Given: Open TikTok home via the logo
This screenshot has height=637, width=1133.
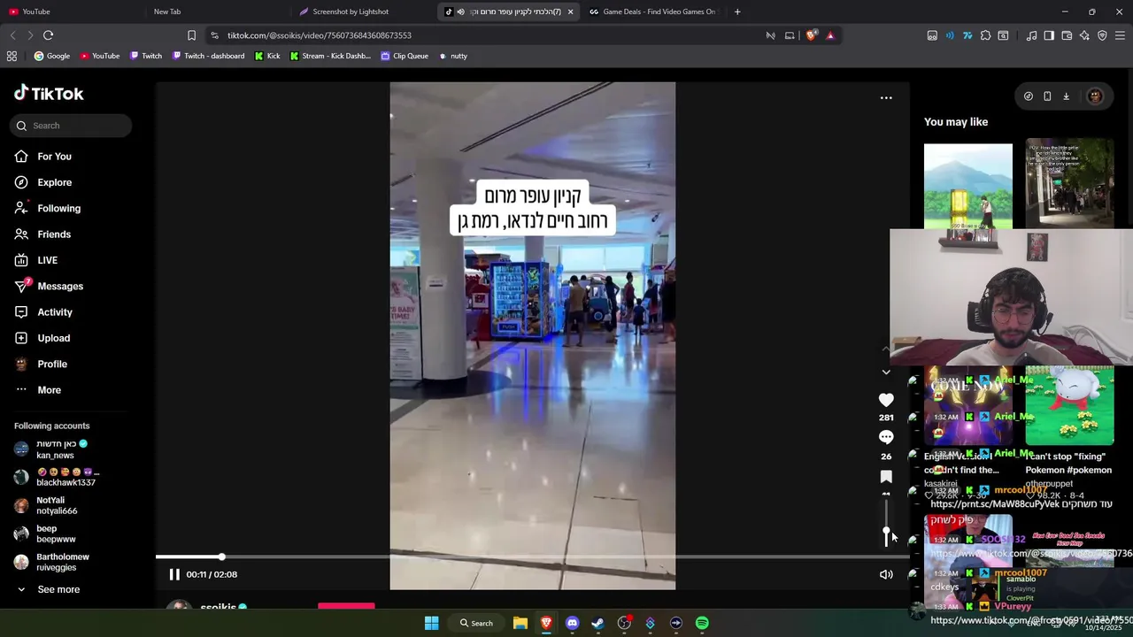Looking at the screenshot, I should [x=49, y=94].
